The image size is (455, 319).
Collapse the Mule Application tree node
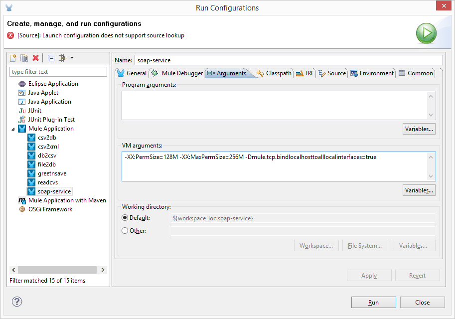[x=13, y=129]
